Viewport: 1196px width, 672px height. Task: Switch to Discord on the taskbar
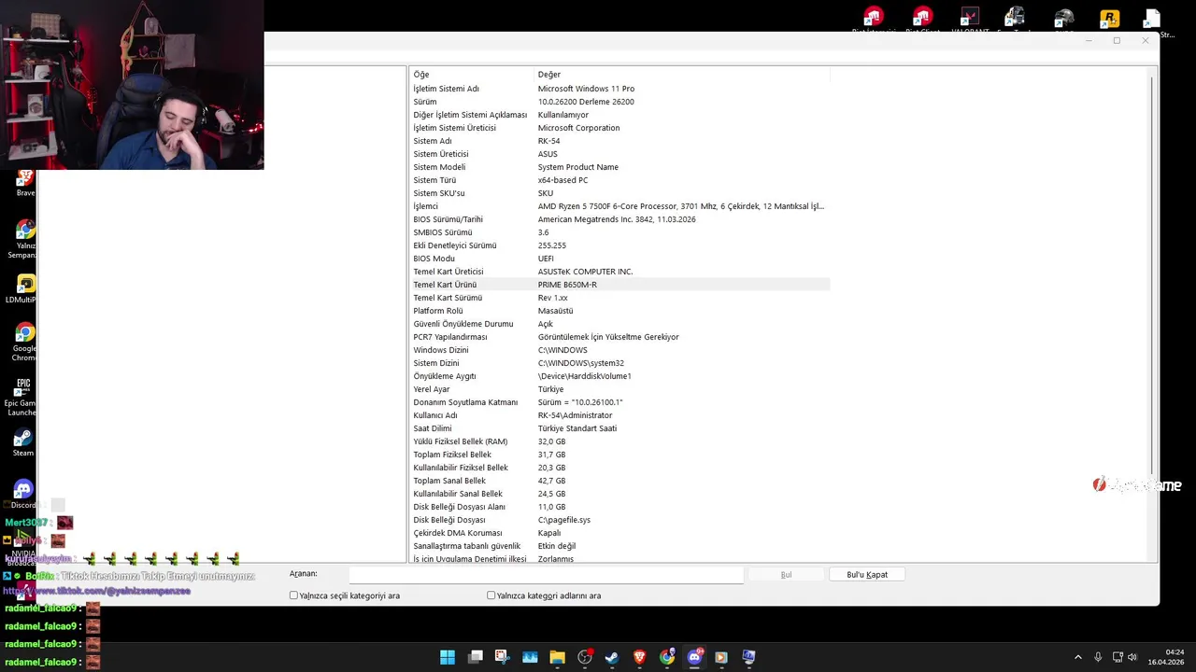[694, 657]
